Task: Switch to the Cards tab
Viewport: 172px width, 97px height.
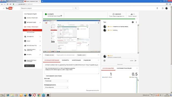Action: pos(87,60)
